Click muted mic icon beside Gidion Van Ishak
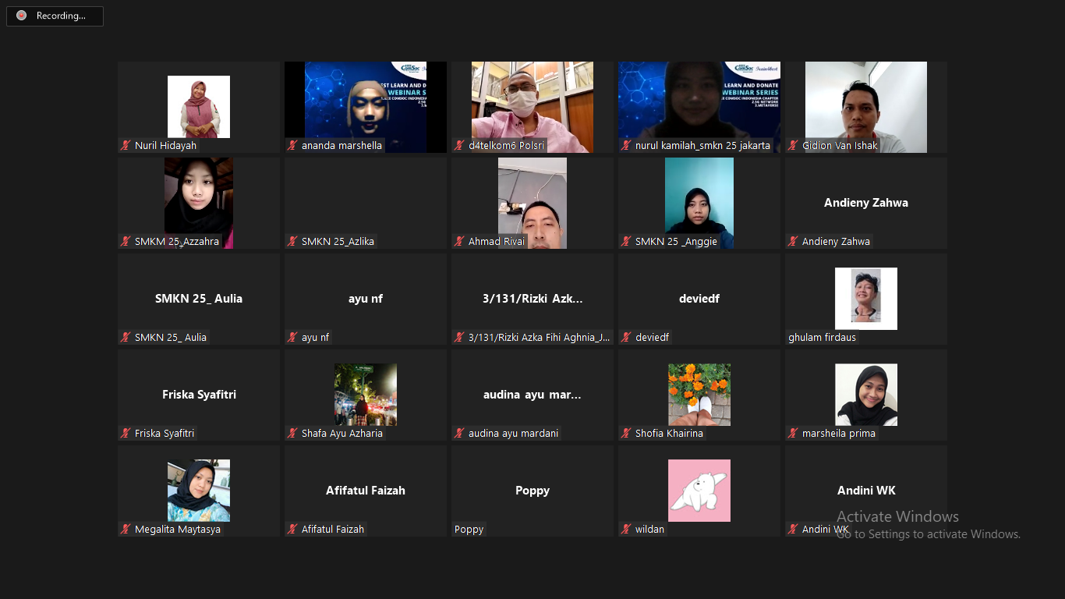The image size is (1065, 599). [x=793, y=146]
